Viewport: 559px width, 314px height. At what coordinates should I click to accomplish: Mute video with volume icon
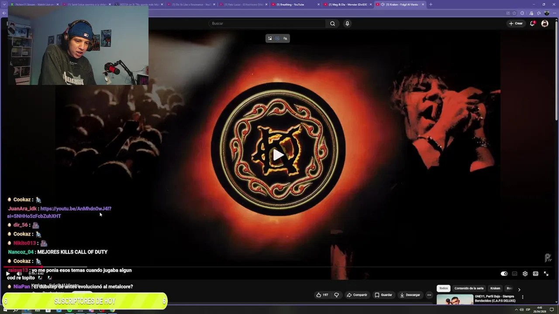pyautogui.click(x=19, y=274)
